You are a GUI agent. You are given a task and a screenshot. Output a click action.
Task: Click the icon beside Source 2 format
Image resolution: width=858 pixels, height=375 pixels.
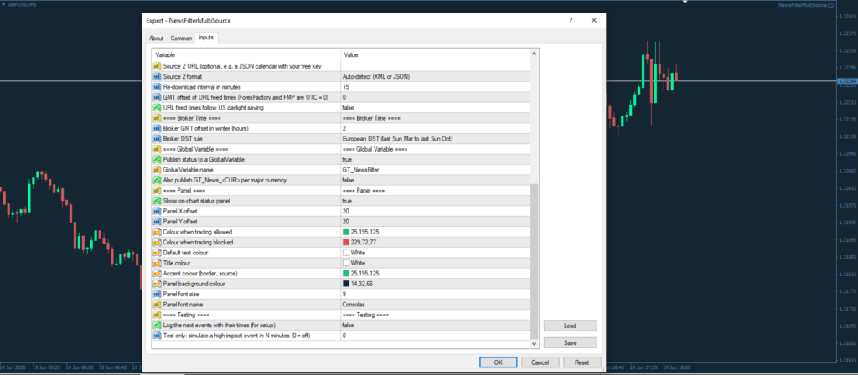click(x=157, y=76)
